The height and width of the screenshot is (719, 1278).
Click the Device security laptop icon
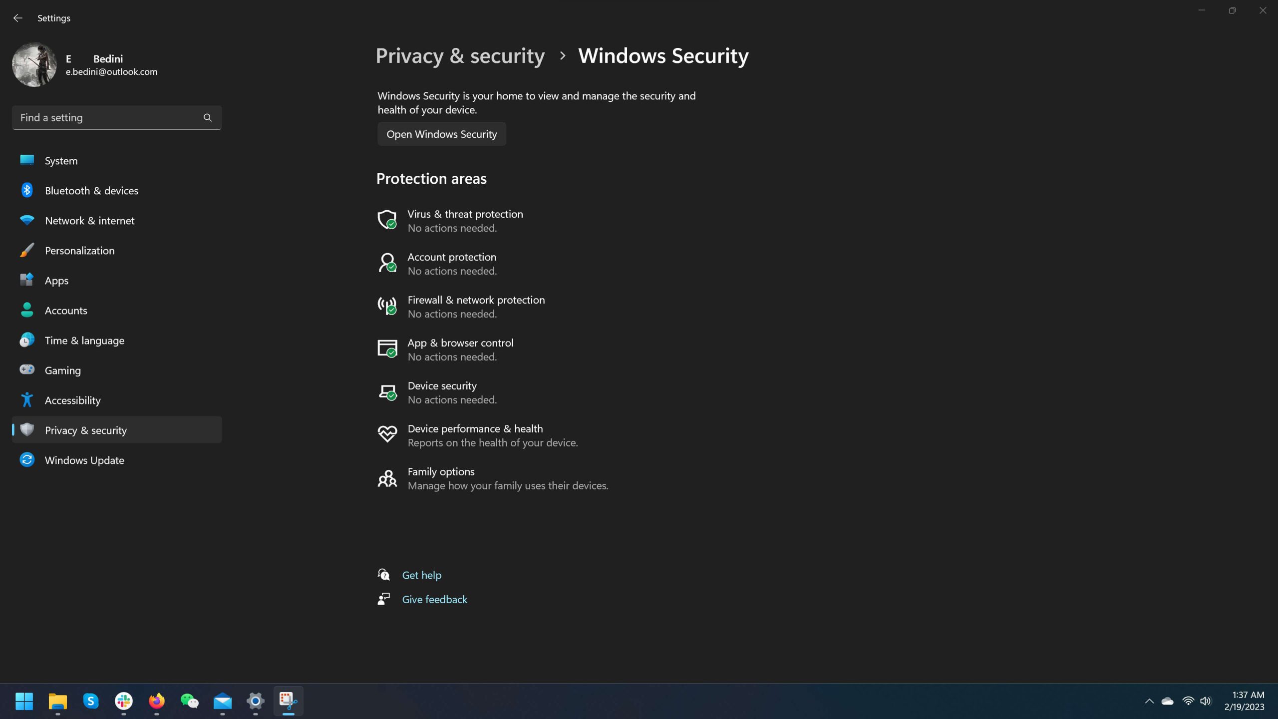387,391
